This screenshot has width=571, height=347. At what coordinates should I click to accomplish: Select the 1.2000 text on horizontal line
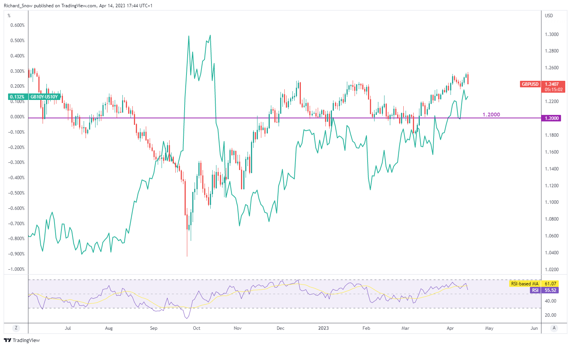(491, 115)
